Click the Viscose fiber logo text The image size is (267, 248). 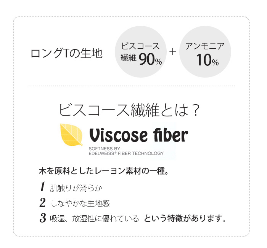coord(139,135)
